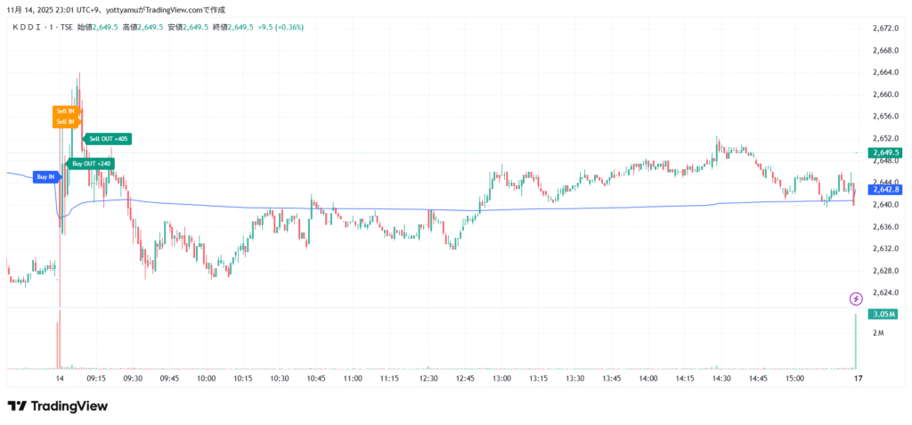Click the TradingView logo icon
912x425 pixels.
[x=16, y=406]
